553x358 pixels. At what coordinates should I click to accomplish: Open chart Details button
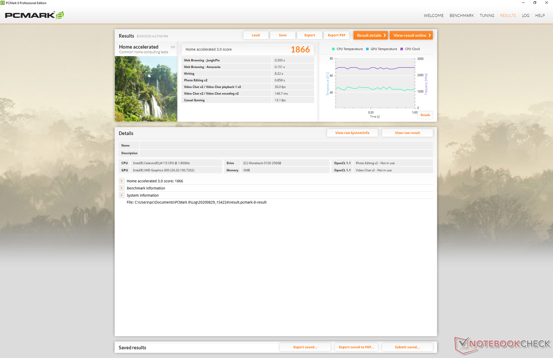coord(425,115)
